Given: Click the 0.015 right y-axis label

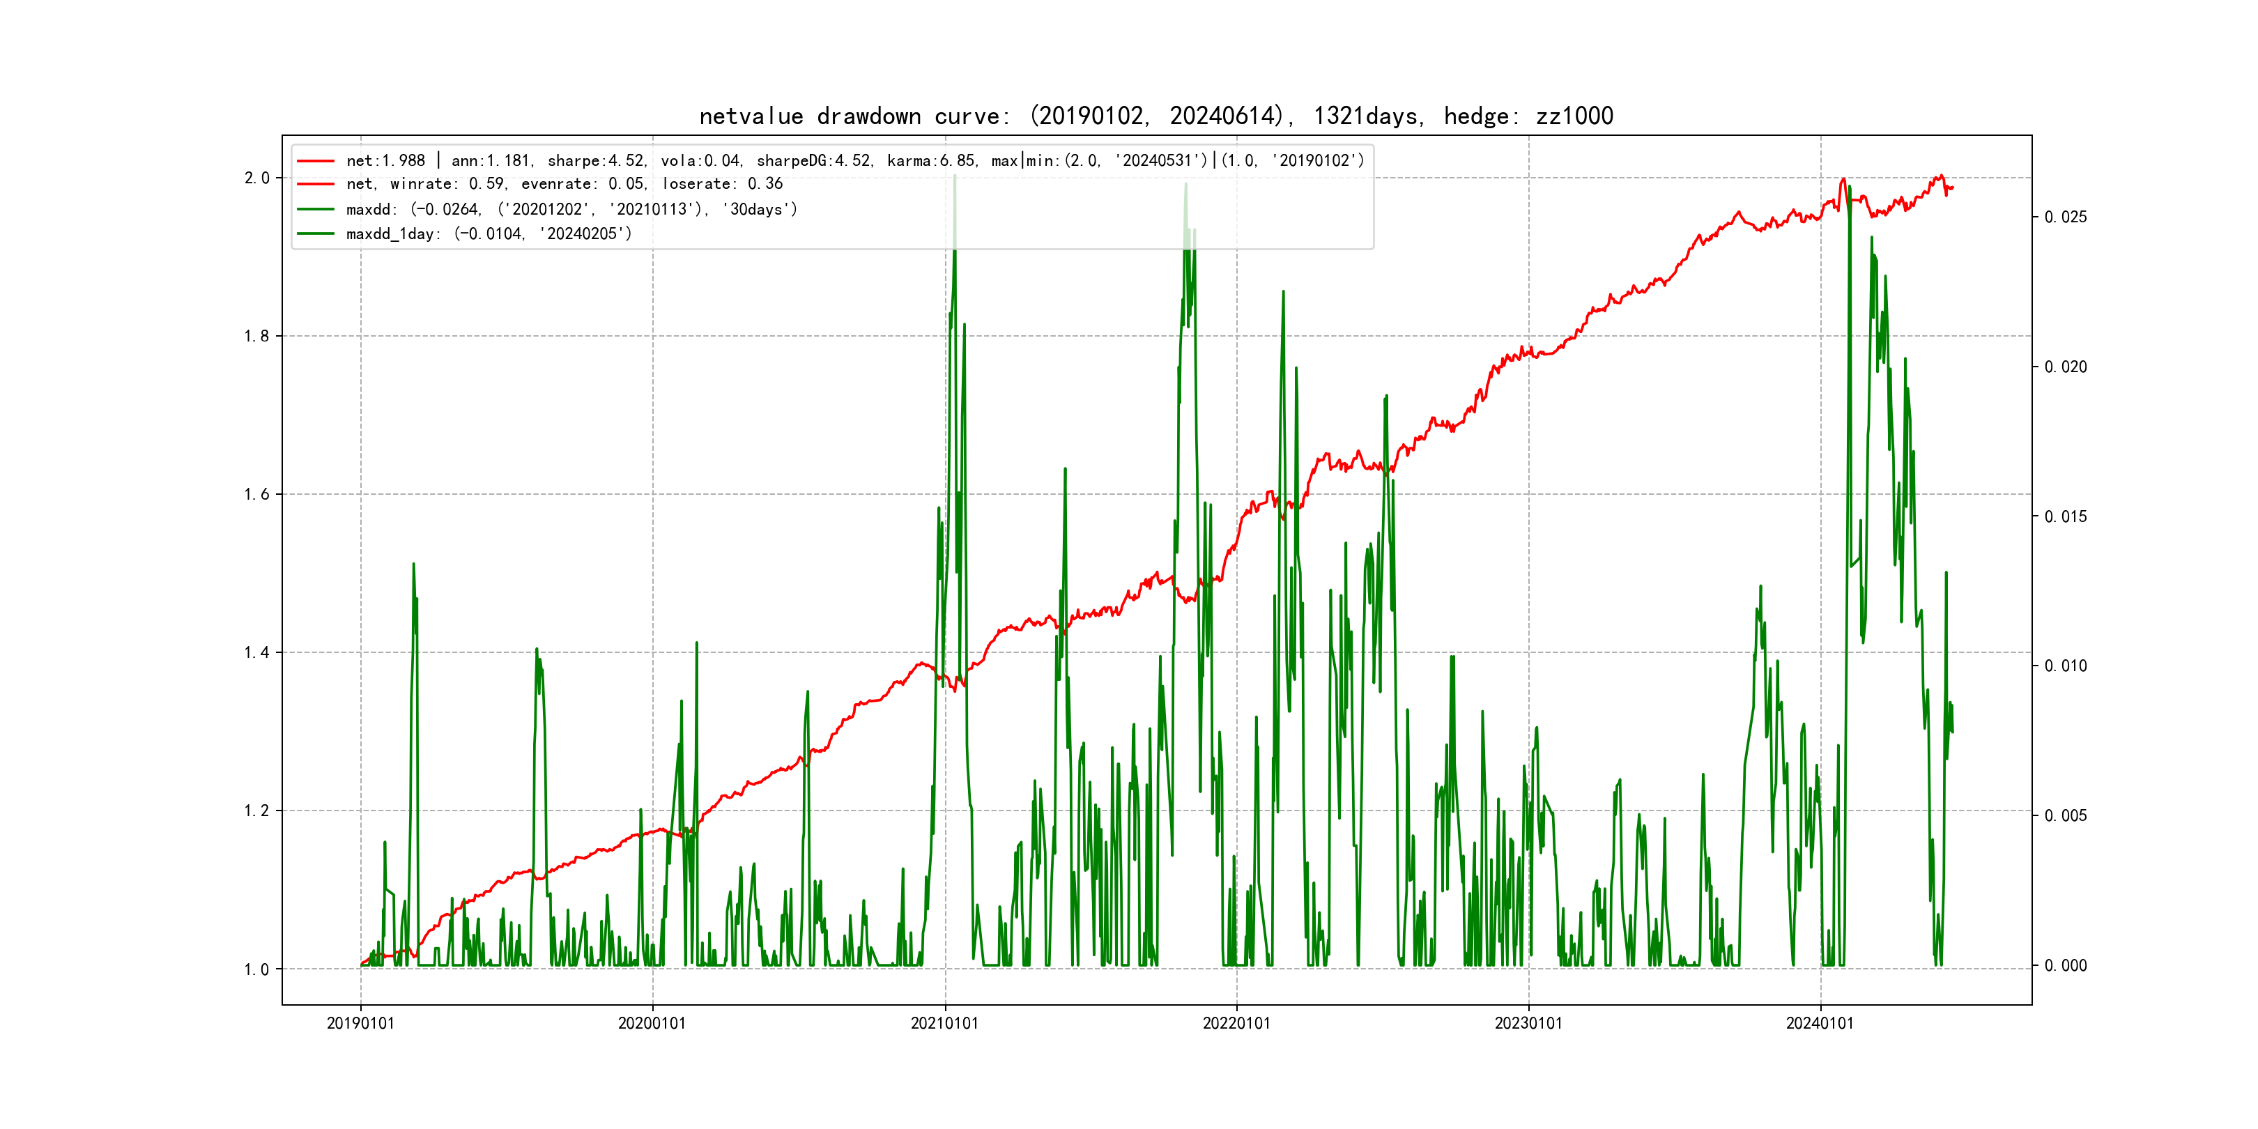Looking at the screenshot, I should point(2065,517).
